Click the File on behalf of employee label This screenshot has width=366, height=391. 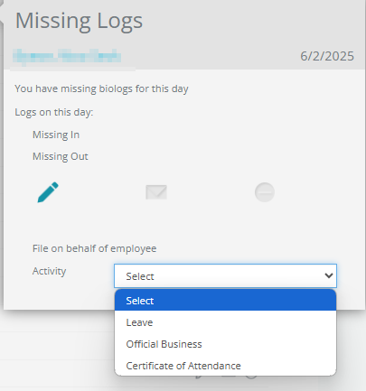(95, 248)
